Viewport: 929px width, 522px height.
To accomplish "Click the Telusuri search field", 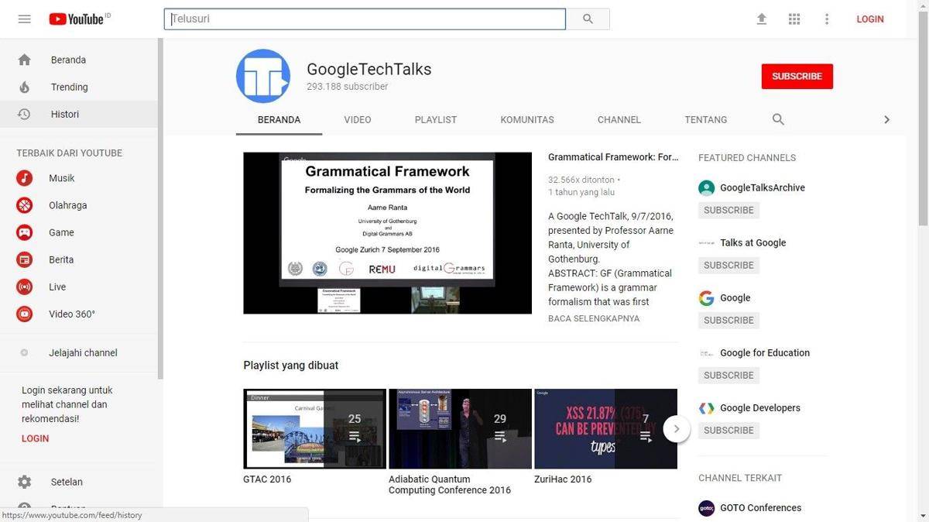I will pos(365,19).
